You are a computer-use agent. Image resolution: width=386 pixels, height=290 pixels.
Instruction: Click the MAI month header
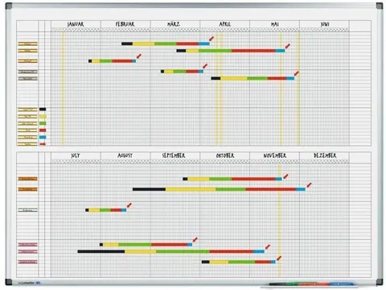[275, 24]
